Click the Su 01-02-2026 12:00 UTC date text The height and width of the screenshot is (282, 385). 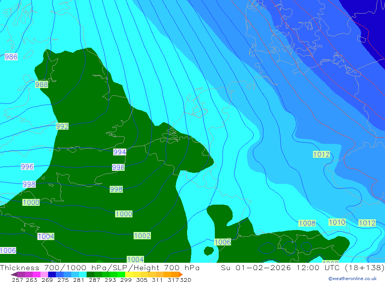click(x=280, y=267)
